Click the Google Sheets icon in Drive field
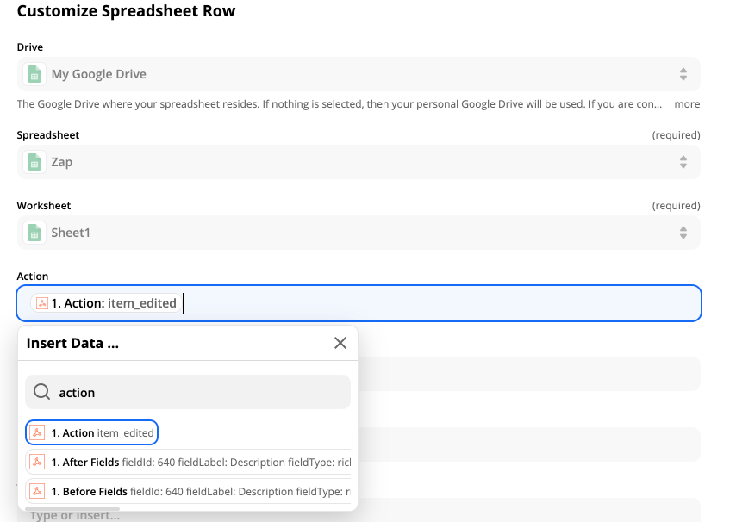Viewport: 736px width, 522px height. (x=34, y=74)
